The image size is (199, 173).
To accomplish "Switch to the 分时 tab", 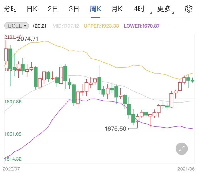I will (x=11, y=9).
